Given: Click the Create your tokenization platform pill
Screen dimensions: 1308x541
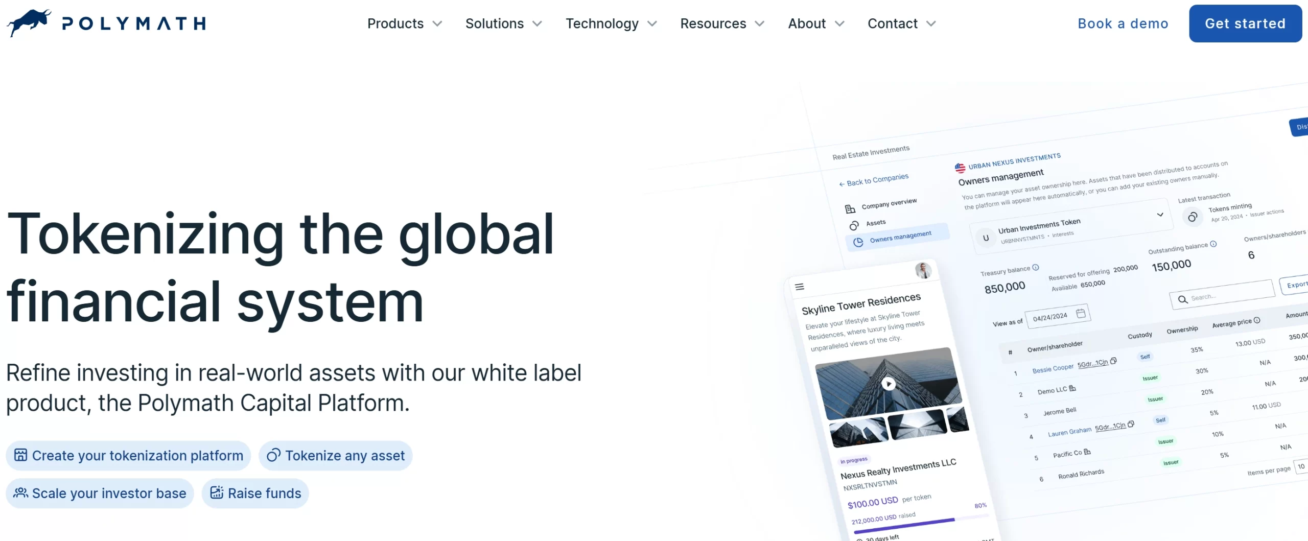Looking at the screenshot, I should [128, 455].
